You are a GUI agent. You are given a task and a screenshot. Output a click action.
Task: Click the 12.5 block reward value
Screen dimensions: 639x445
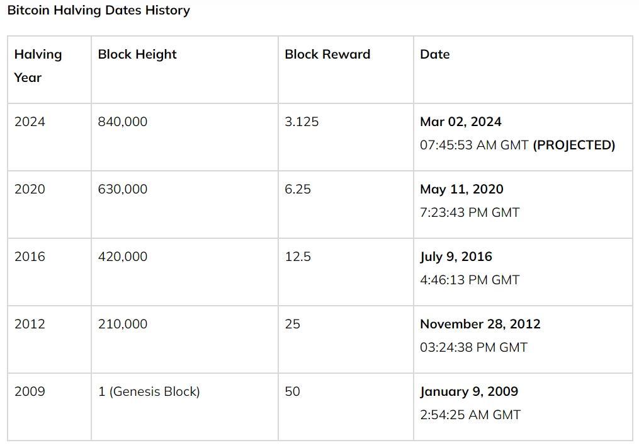297,257
